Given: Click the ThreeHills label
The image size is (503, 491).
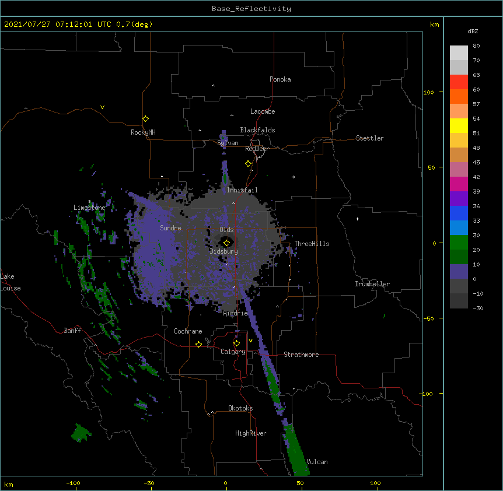Looking at the screenshot, I should pos(312,244).
